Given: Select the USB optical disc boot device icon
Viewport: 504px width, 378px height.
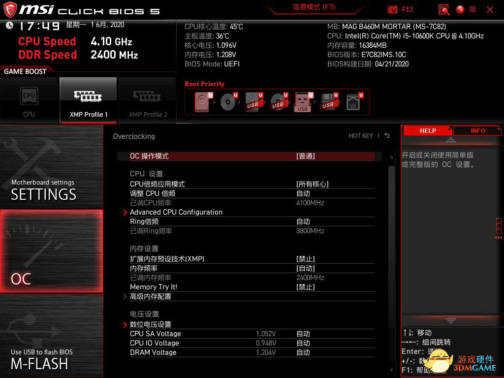Looking at the screenshot, I should click(279, 102).
